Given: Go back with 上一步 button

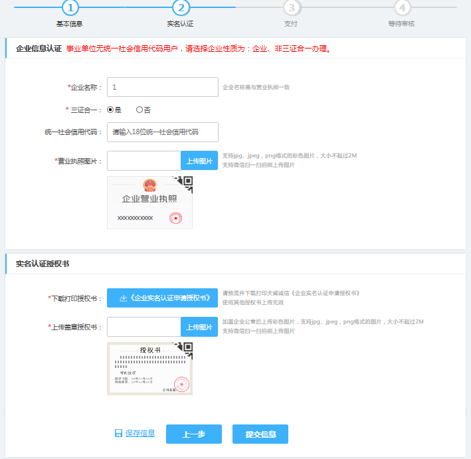Looking at the screenshot, I should pos(193,434).
